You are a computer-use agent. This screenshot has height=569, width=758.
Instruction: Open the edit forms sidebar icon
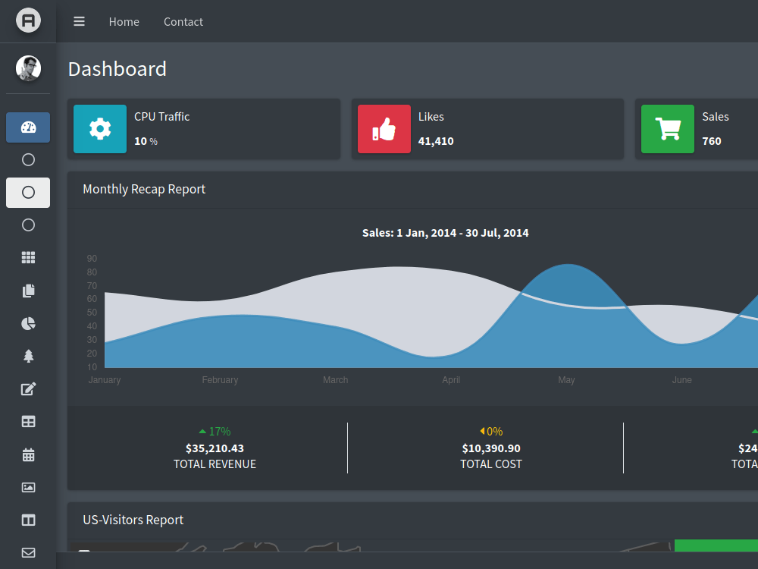pos(28,389)
